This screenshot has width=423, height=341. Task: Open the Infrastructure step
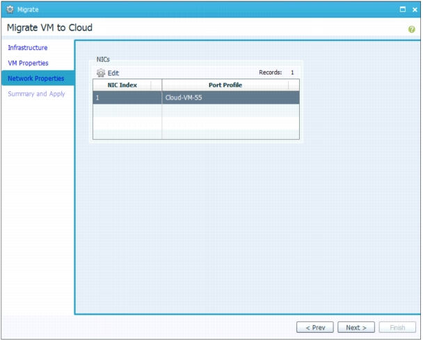28,48
